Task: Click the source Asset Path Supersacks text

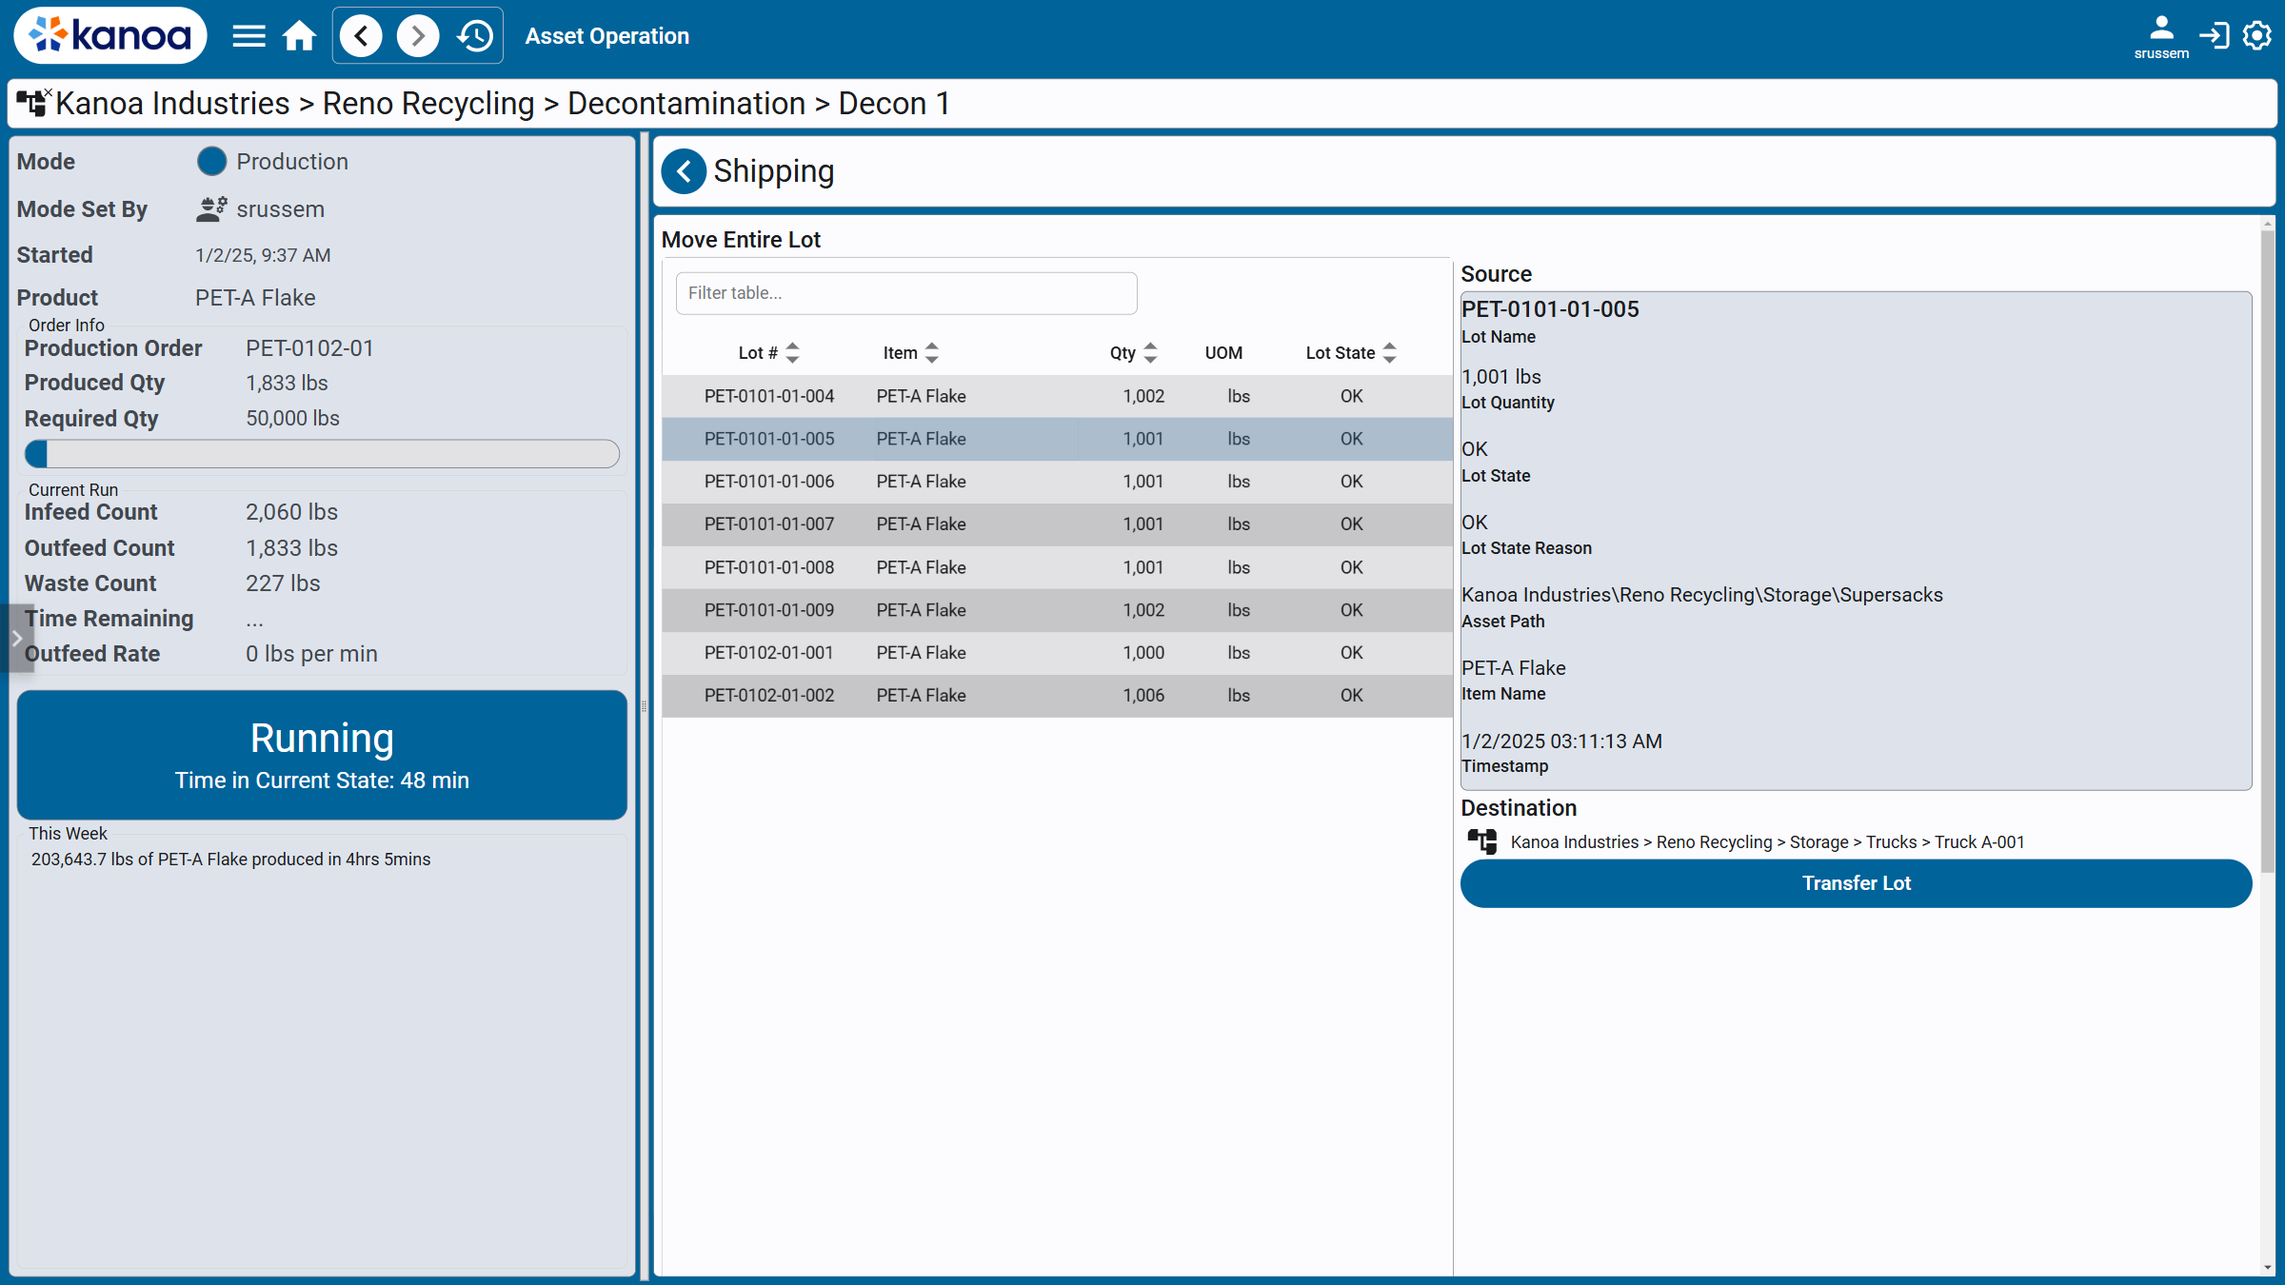Action: pos(1701,595)
